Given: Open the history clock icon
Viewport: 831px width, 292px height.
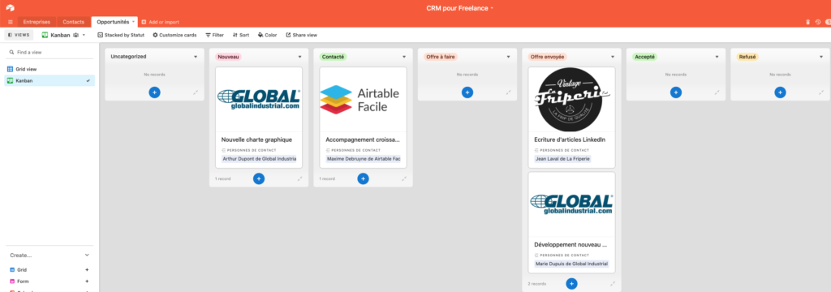Looking at the screenshot, I should click(818, 22).
